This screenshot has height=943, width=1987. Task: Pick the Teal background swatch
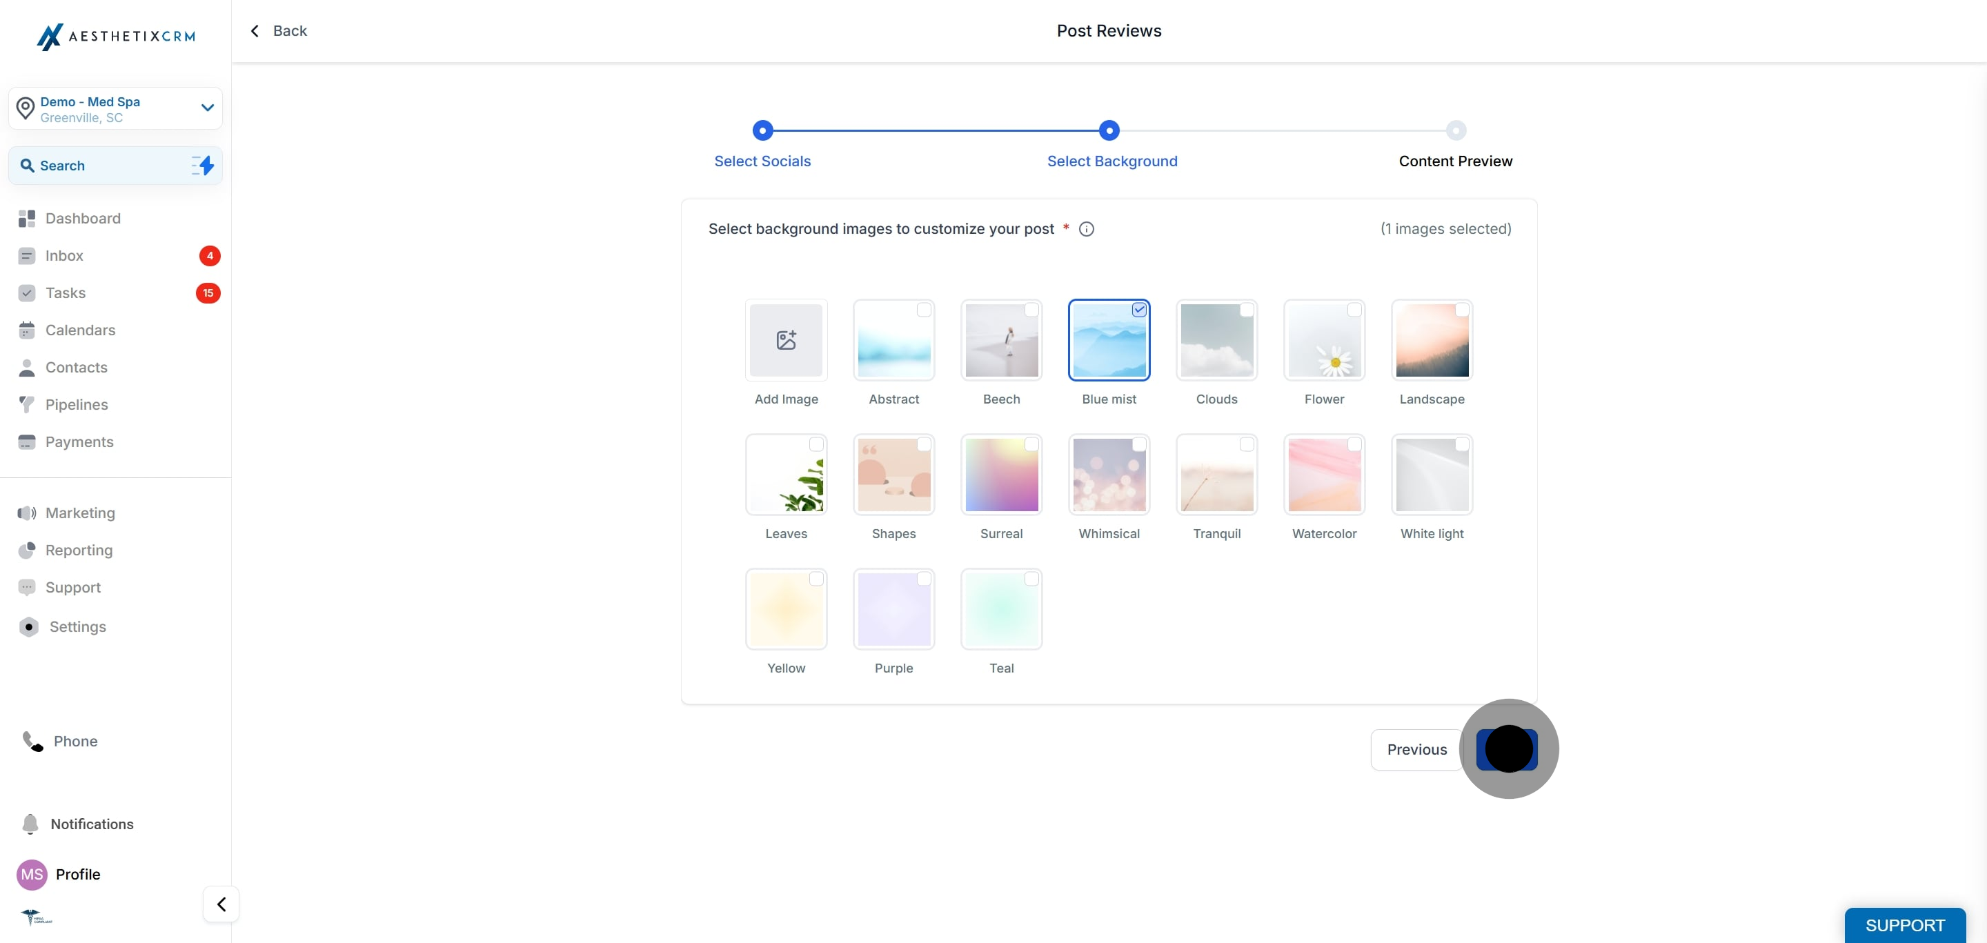1001,609
